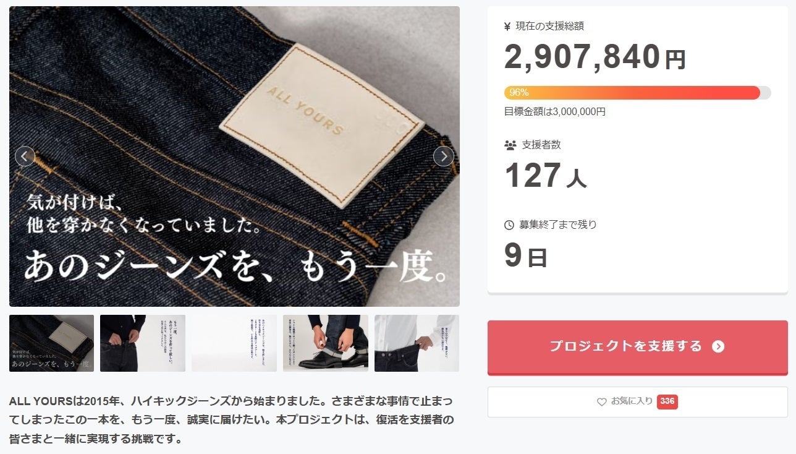796x454 pixels.
Task: Click the heart icon in favorites button
Action: point(601,402)
